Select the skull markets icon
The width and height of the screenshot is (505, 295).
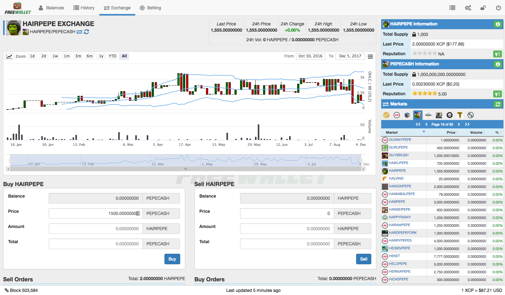[x=449, y=115]
